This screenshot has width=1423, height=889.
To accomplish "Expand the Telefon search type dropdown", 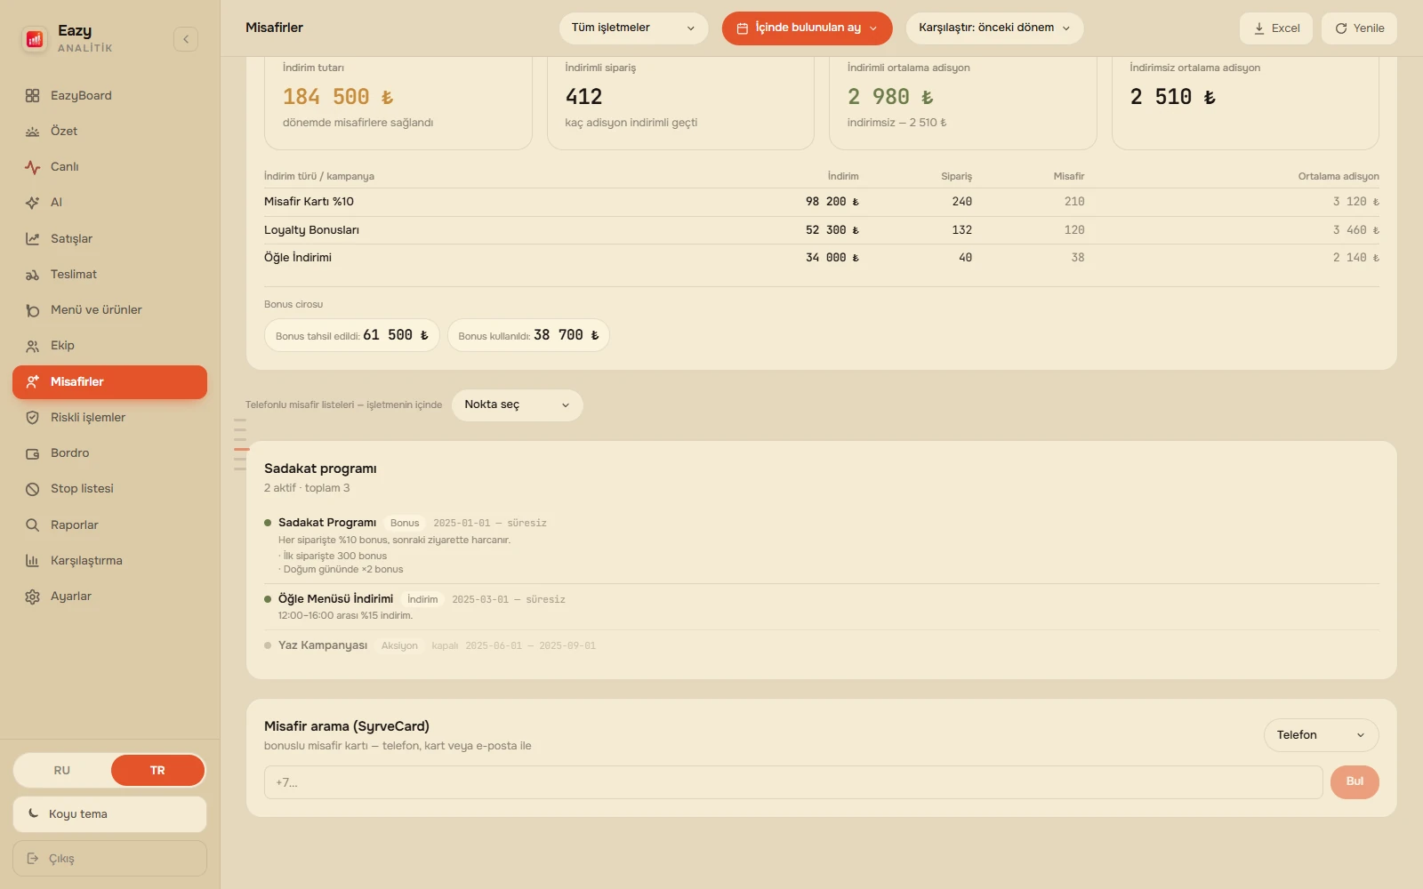I will coord(1321,735).
